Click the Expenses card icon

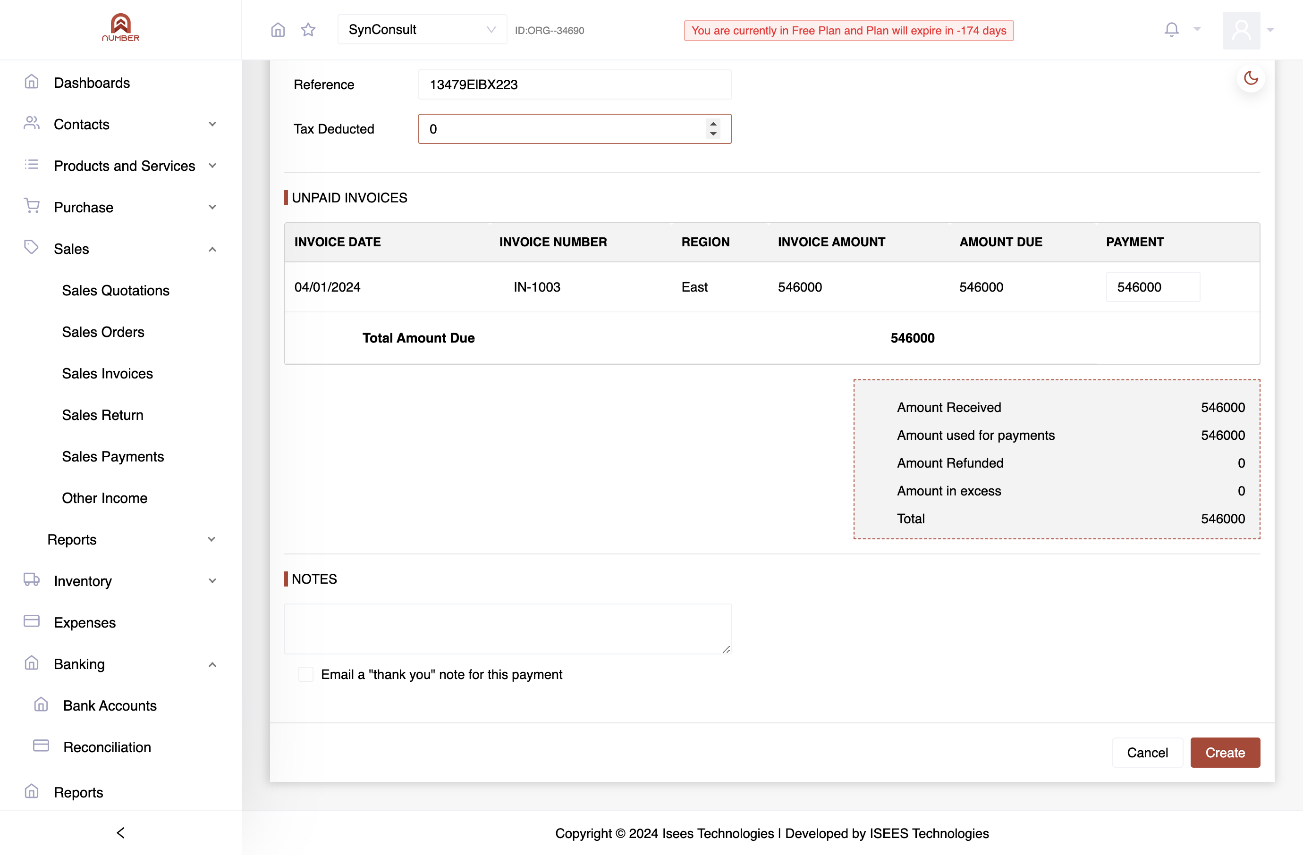coord(32,621)
